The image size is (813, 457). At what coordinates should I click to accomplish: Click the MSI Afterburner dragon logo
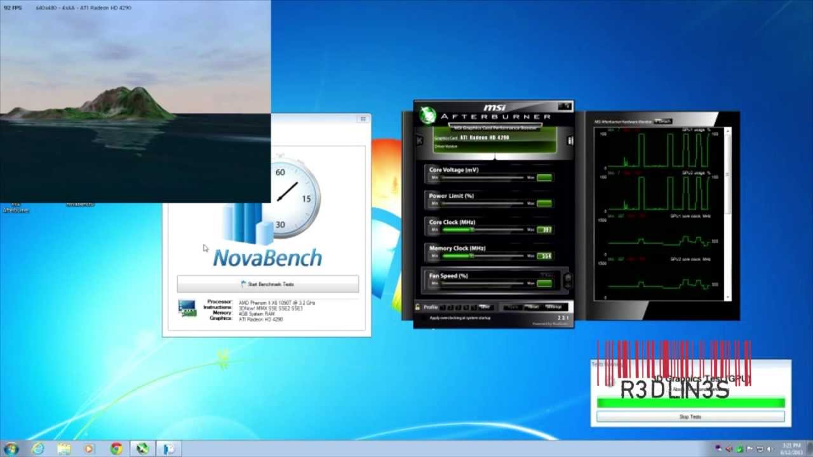click(427, 115)
